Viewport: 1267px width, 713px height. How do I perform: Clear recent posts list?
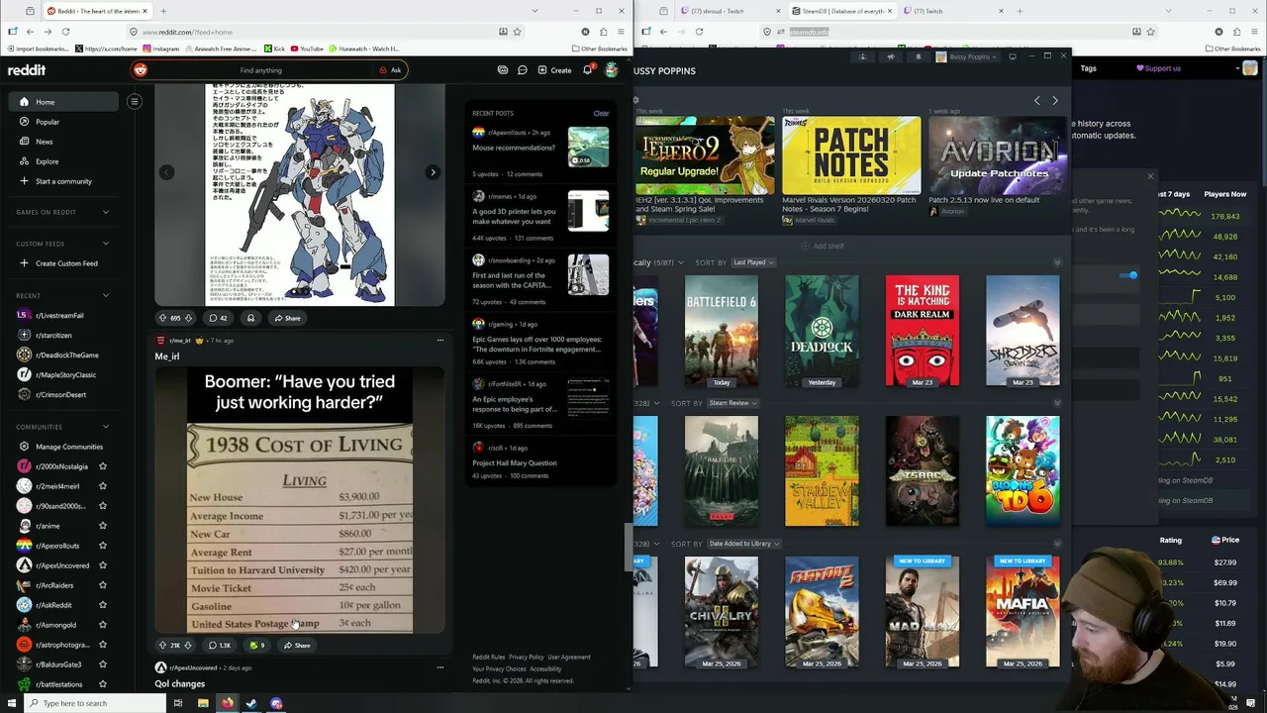pos(601,113)
